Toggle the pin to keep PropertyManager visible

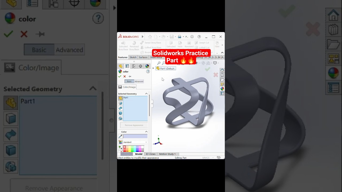(130, 77)
